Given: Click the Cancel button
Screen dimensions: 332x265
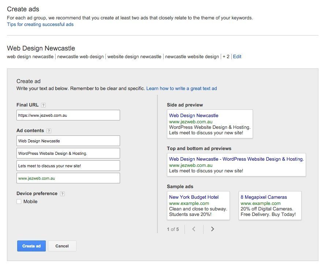Looking at the screenshot, I should (62, 246).
